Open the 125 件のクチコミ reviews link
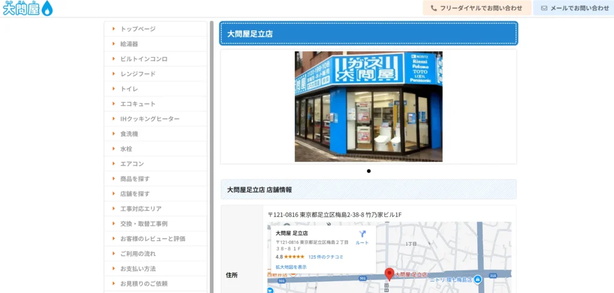 pyautogui.click(x=326, y=257)
